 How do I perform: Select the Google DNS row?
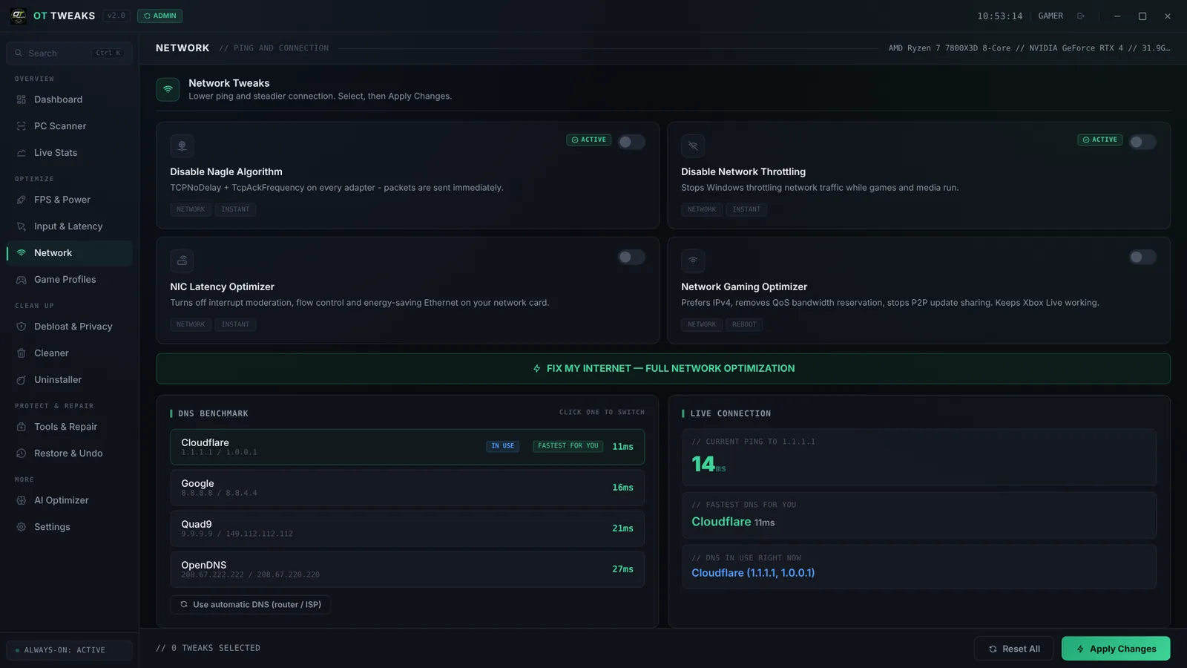click(407, 488)
